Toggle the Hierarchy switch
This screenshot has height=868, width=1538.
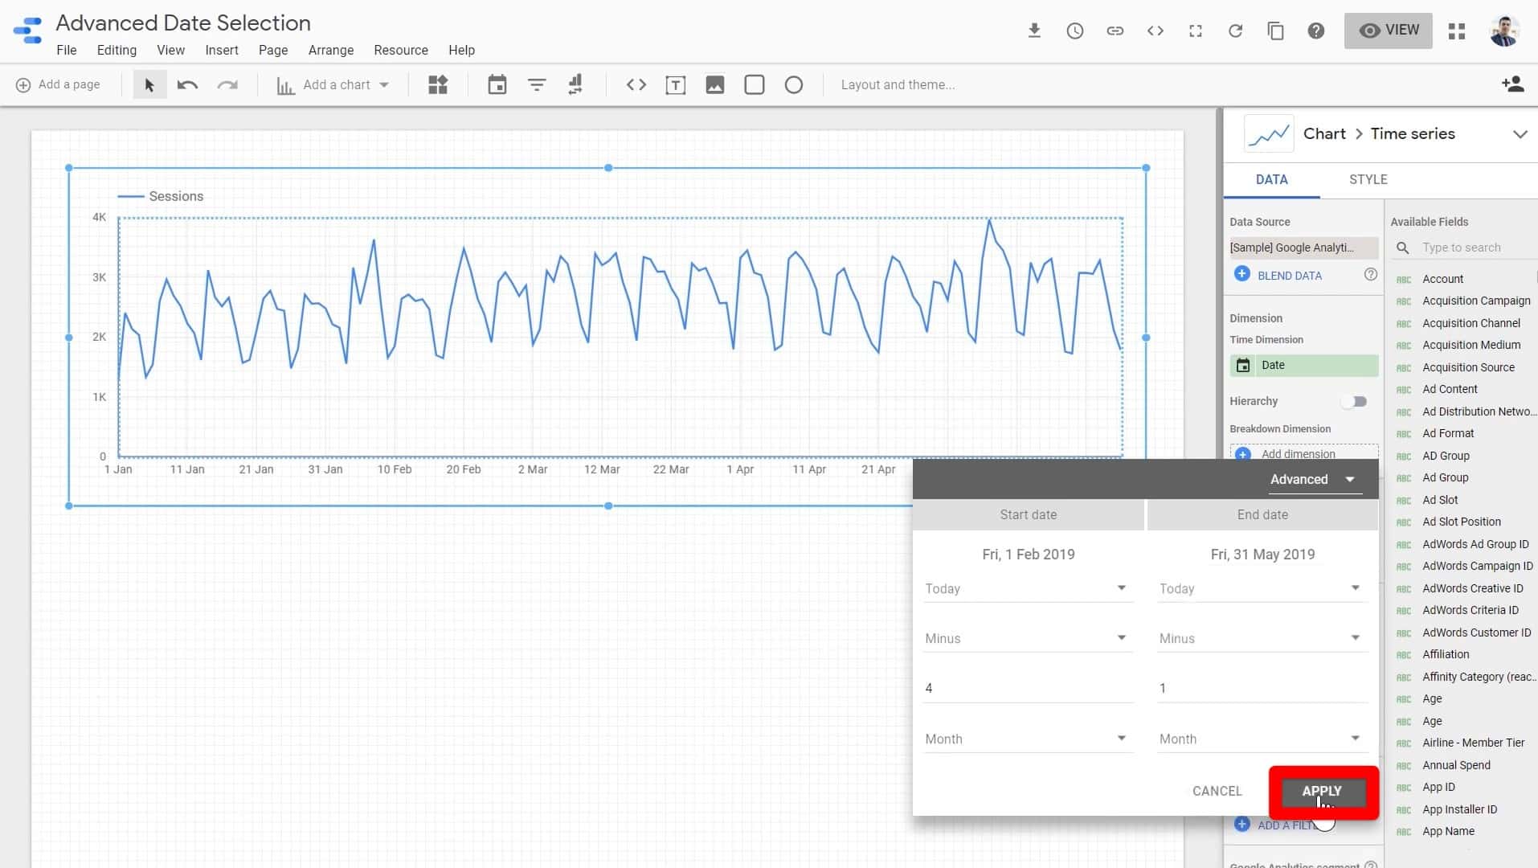tap(1356, 401)
